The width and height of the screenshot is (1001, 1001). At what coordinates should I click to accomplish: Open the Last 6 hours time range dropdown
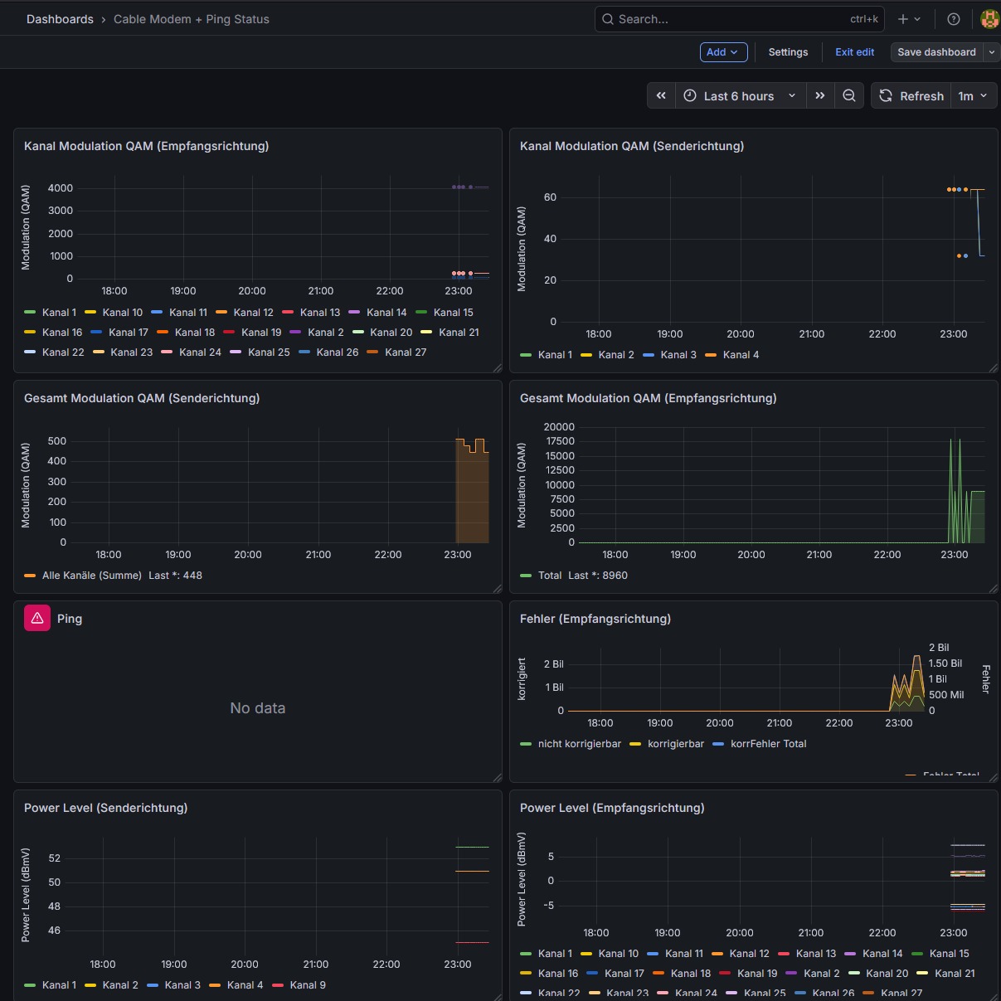tap(739, 95)
